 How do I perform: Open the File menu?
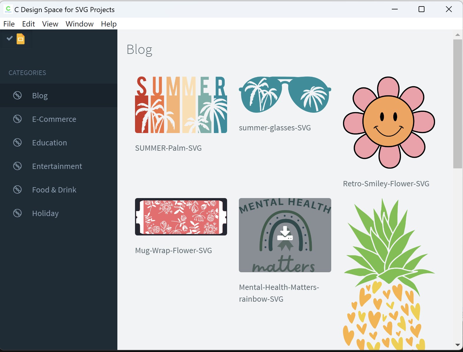click(9, 24)
